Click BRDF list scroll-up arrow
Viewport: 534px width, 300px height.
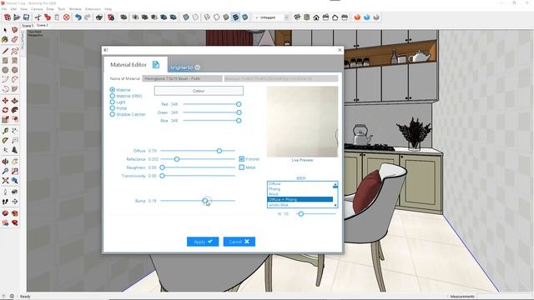(x=335, y=184)
